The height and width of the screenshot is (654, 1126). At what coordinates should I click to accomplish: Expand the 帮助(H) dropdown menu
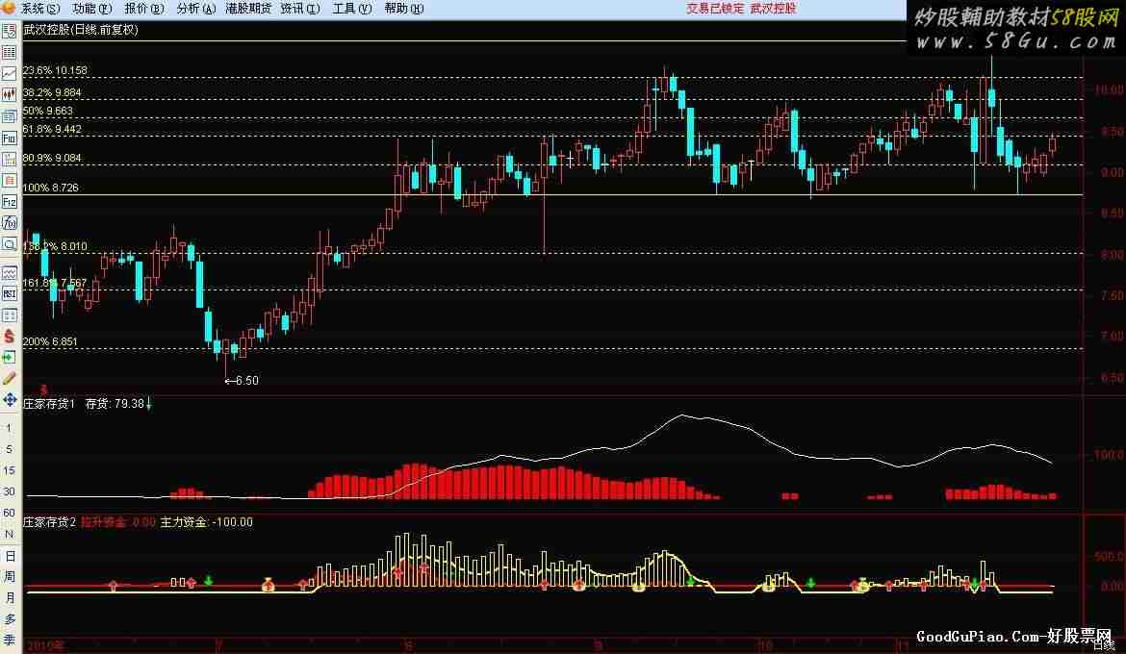(x=402, y=8)
